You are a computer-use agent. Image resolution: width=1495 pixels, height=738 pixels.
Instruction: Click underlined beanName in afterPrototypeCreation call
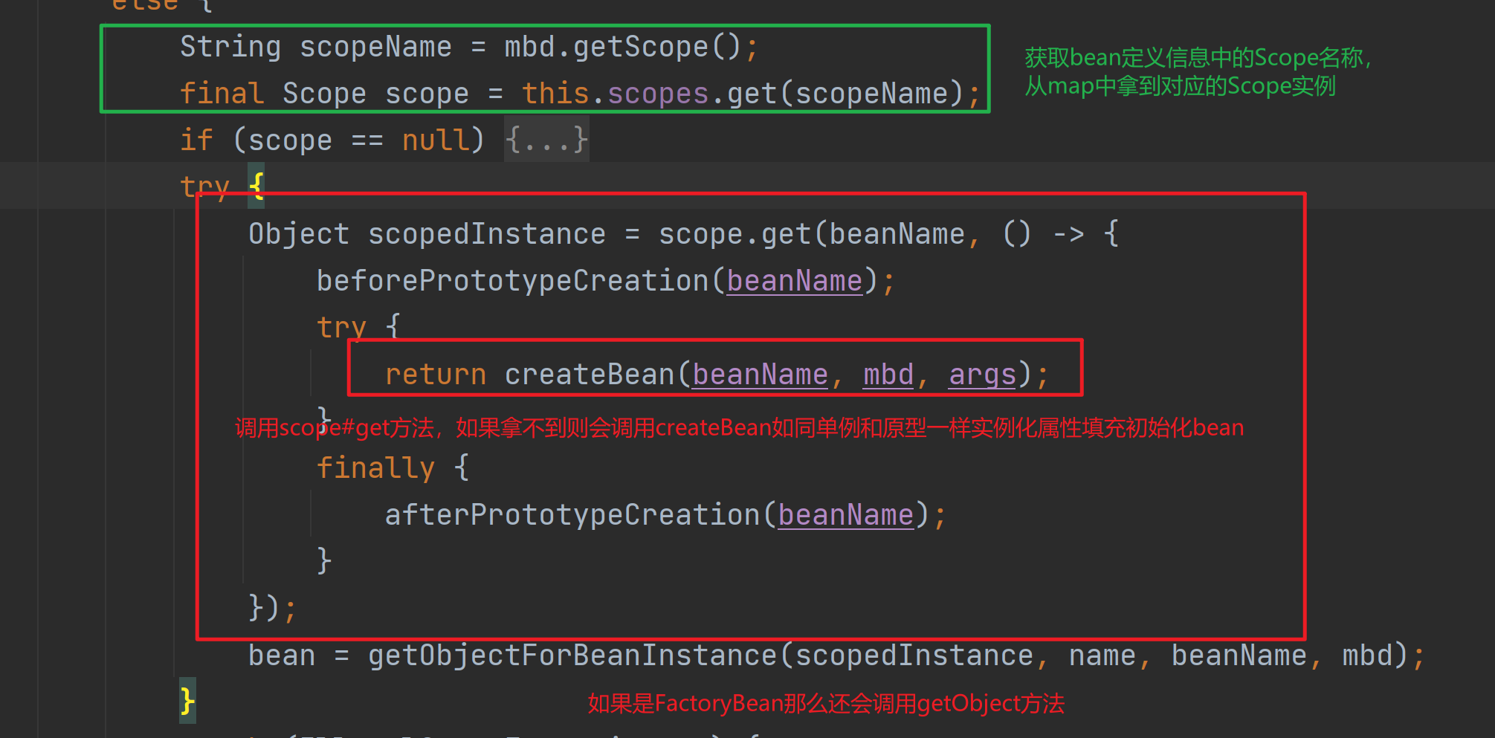846,515
